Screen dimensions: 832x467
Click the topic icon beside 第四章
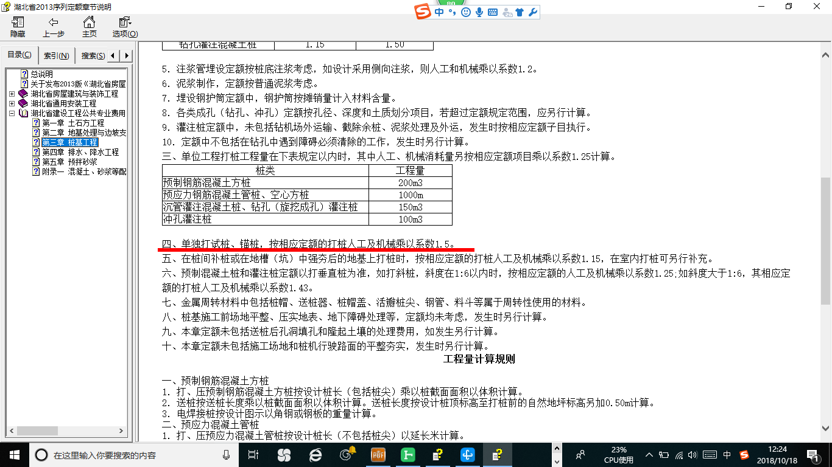(36, 152)
